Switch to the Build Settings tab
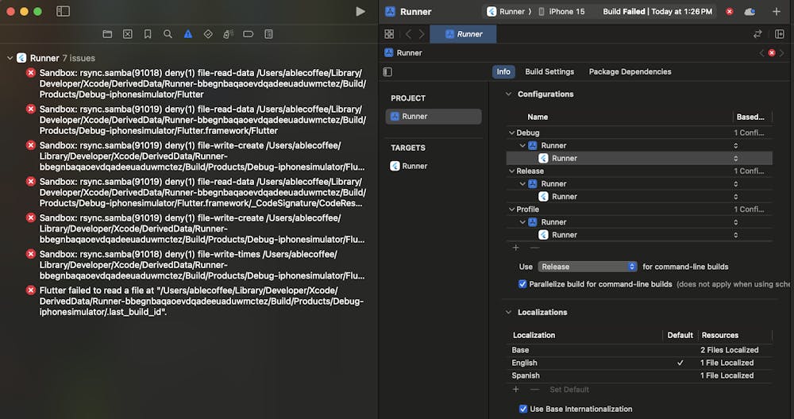Screen dimensions: 794x419 tap(549, 72)
